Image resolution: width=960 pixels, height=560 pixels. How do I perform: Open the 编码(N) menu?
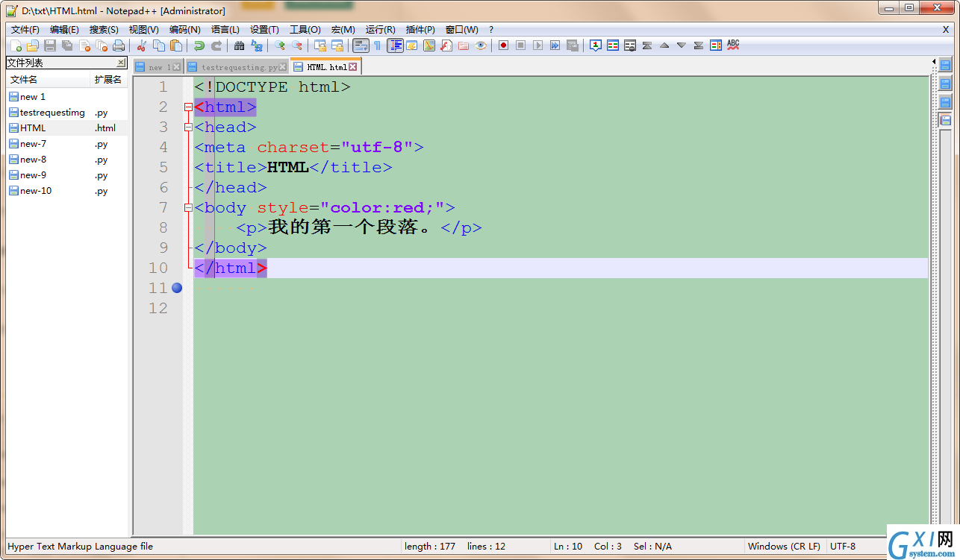(x=184, y=30)
